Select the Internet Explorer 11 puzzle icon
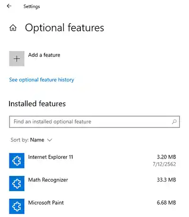The image size is (189, 217). click(x=17, y=160)
